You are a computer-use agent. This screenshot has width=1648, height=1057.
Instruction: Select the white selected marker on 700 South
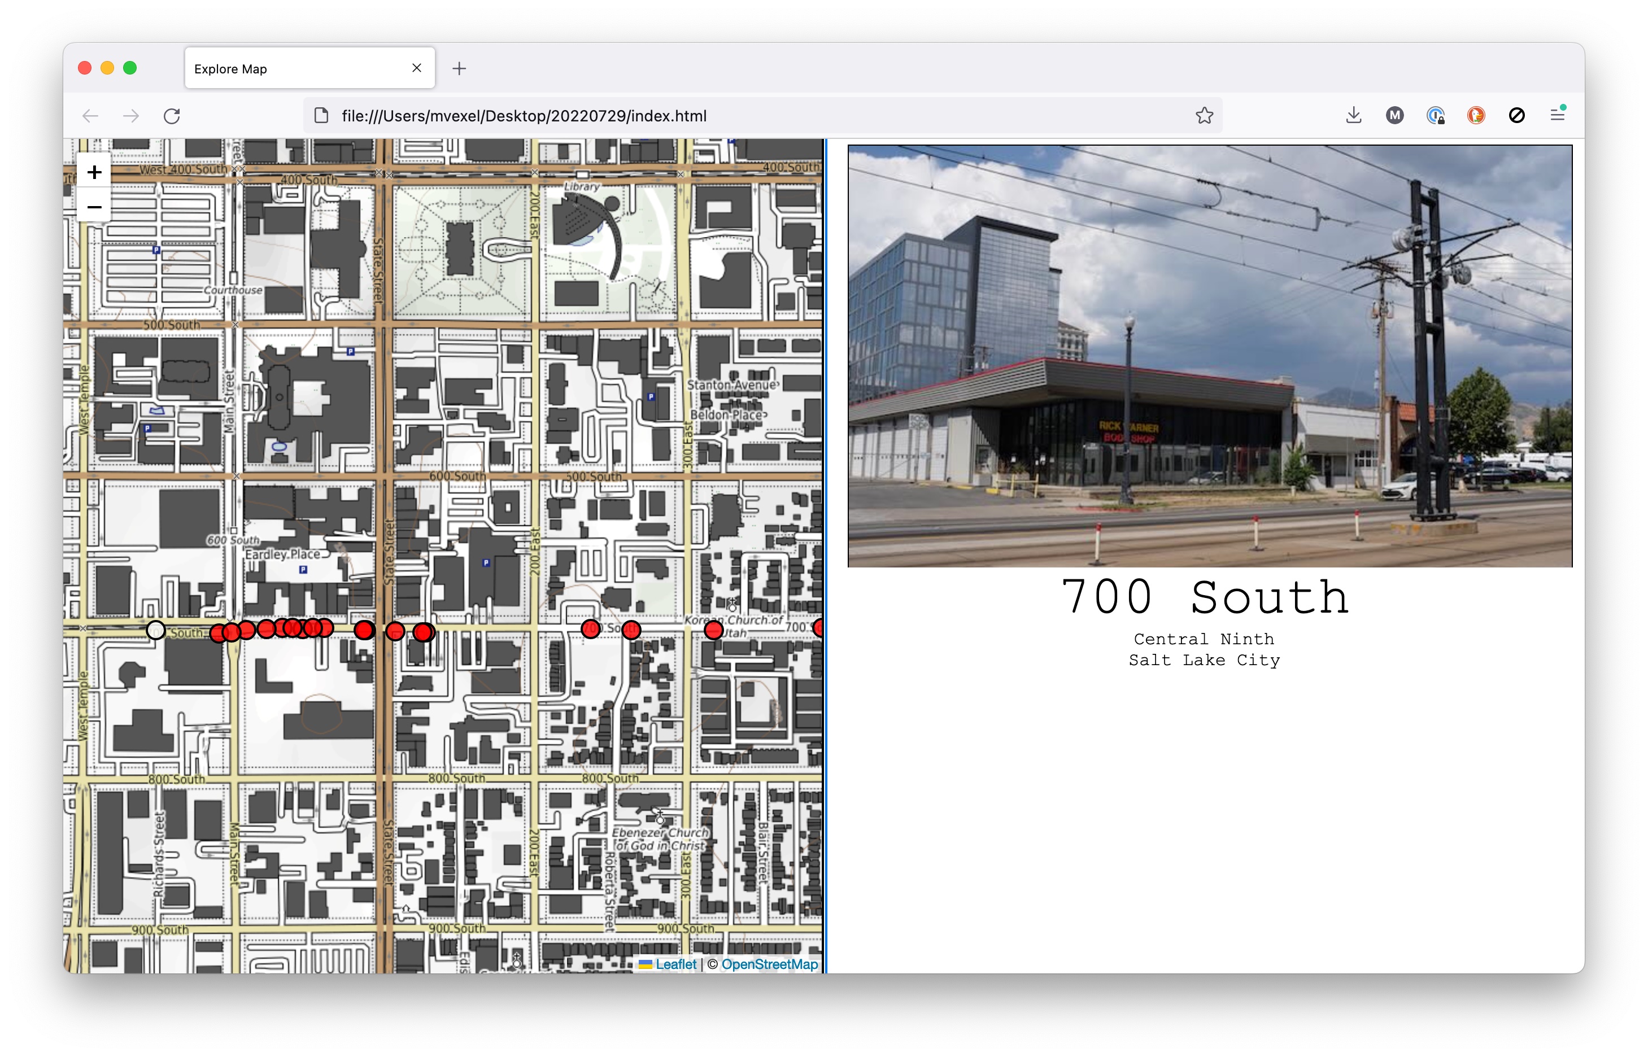coord(156,630)
